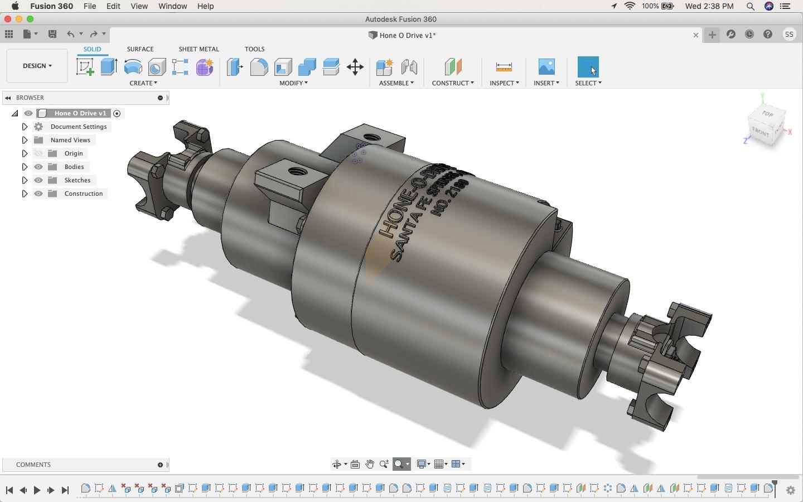Select the Extrude tool in Create
Screen dimensions: 803x502
tap(109, 67)
